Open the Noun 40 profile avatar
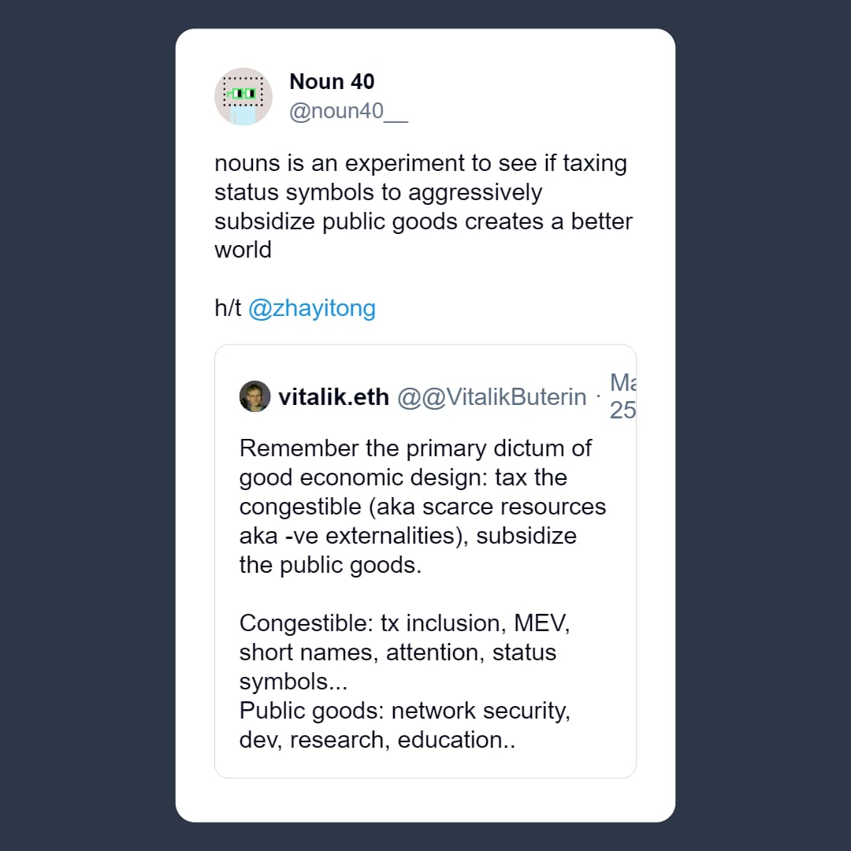 click(x=243, y=96)
